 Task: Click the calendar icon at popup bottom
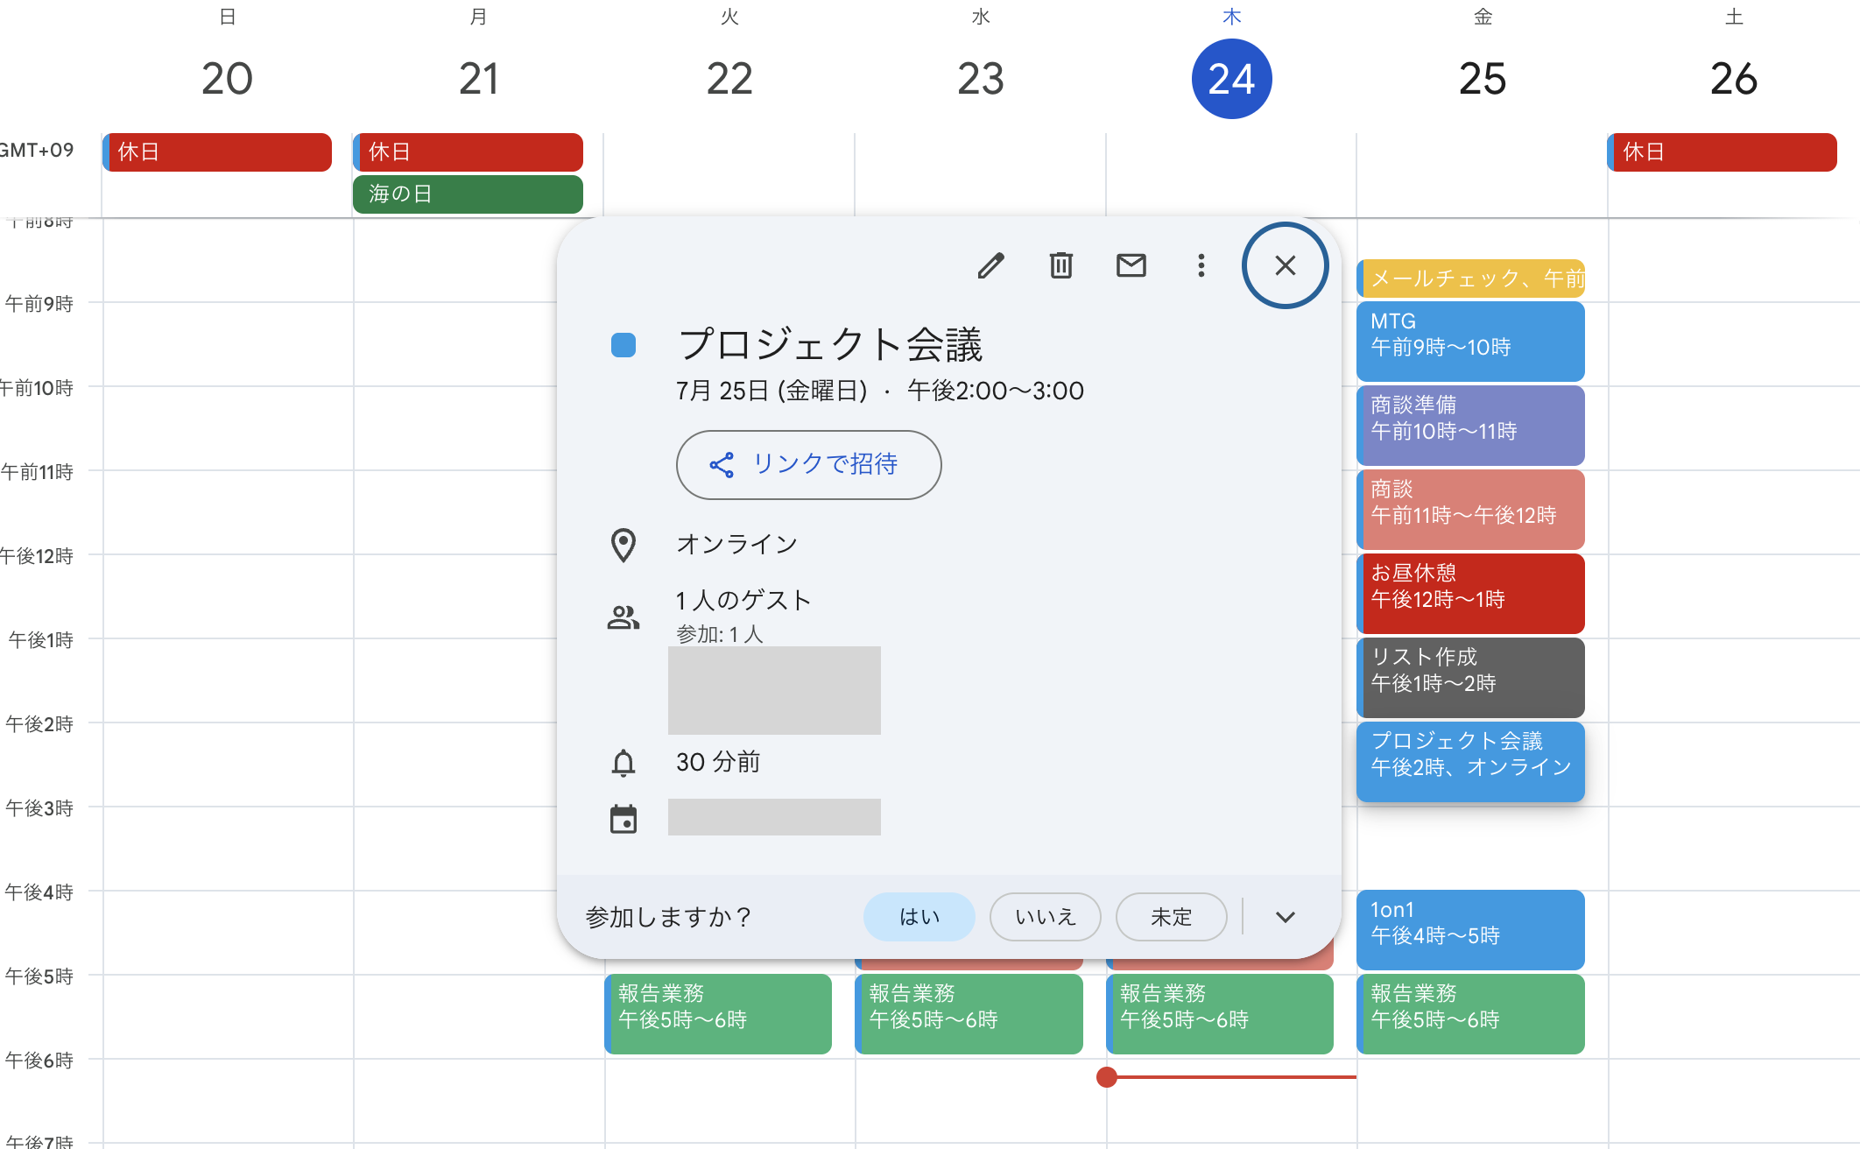623,817
